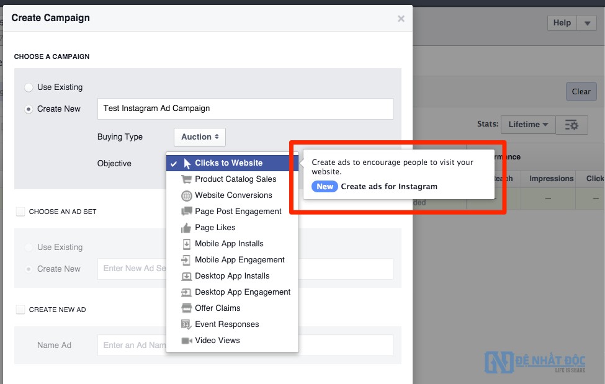
Task: Select the Use Existing campaign radio button
Action: [29, 87]
